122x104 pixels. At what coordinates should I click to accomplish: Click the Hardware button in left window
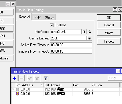[7, 58]
